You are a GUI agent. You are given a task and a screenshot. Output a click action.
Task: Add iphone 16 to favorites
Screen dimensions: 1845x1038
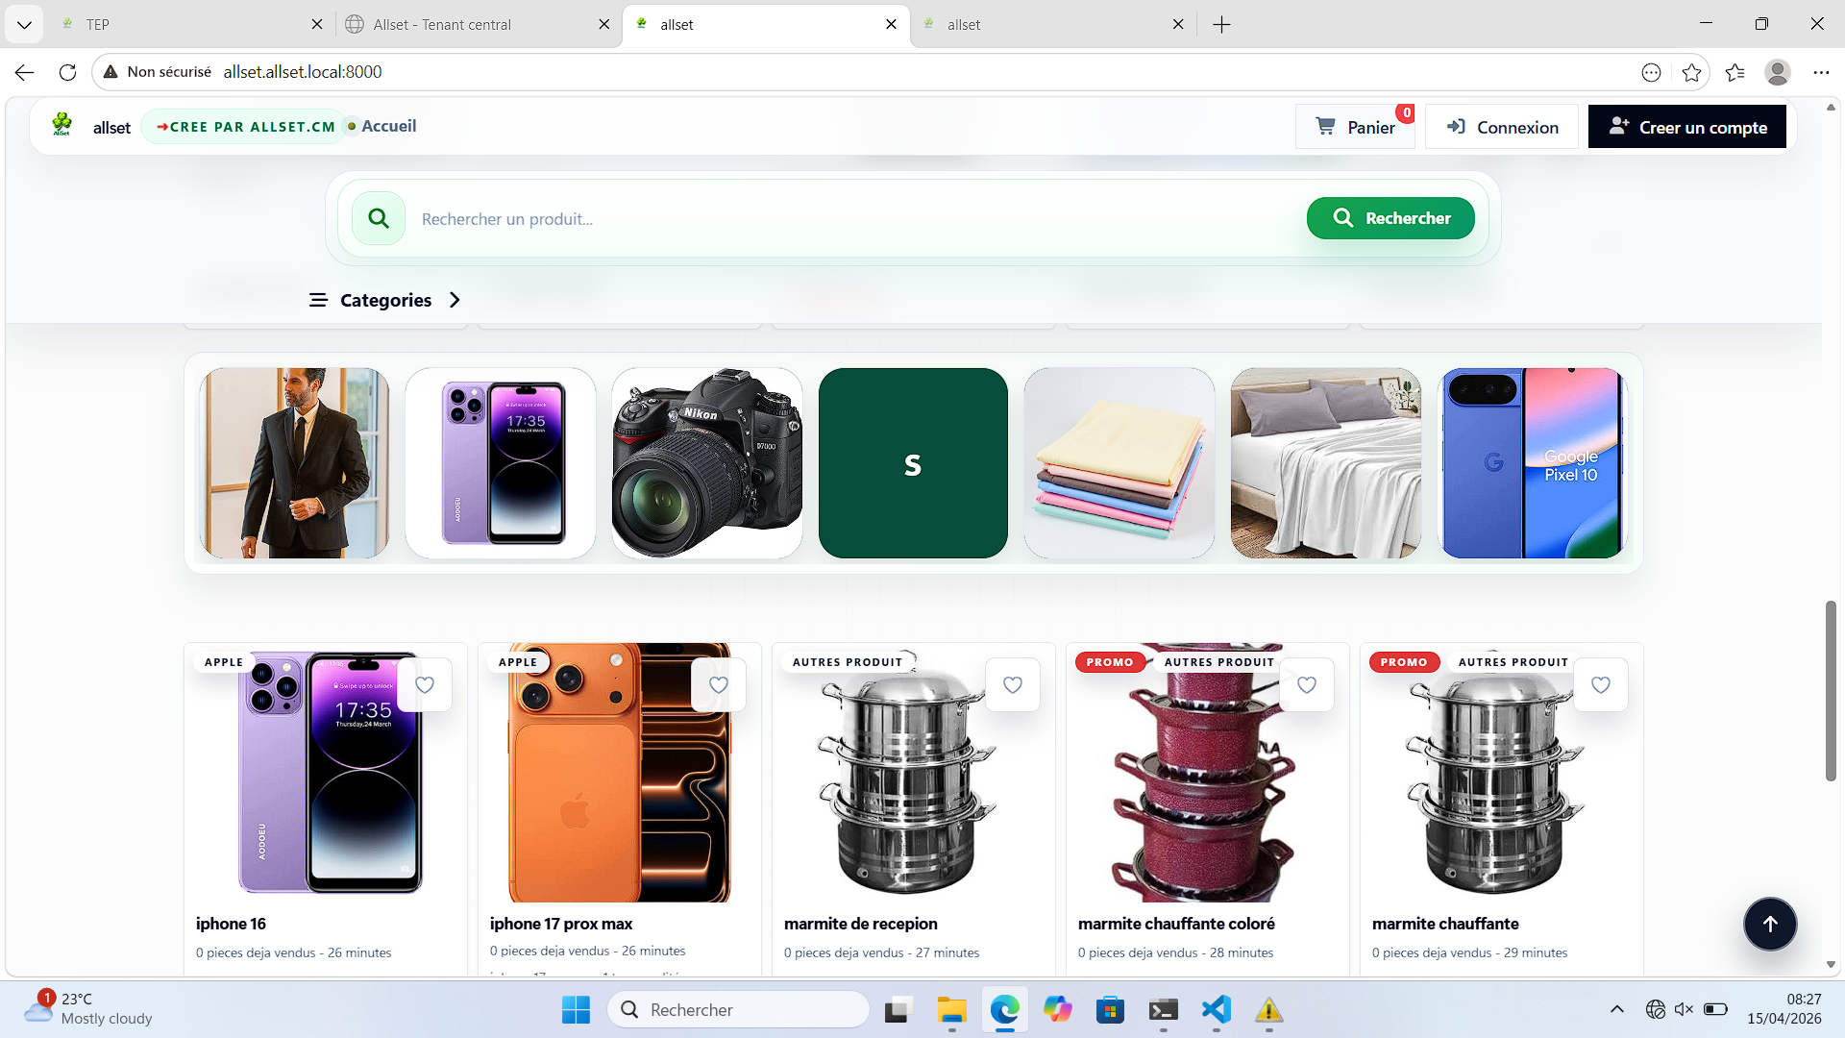(425, 685)
